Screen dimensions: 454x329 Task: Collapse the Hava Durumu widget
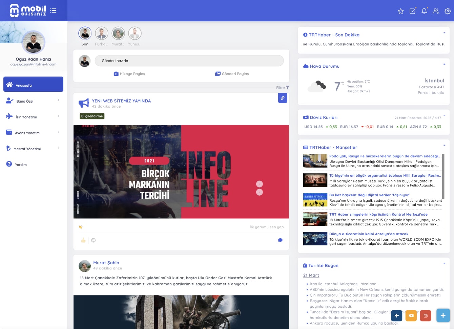[444, 64]
